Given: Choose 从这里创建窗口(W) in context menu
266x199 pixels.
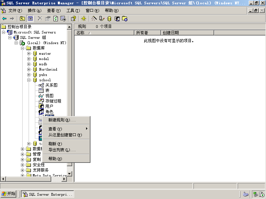Looking at the screenshot, I should [x=66, y=135].
